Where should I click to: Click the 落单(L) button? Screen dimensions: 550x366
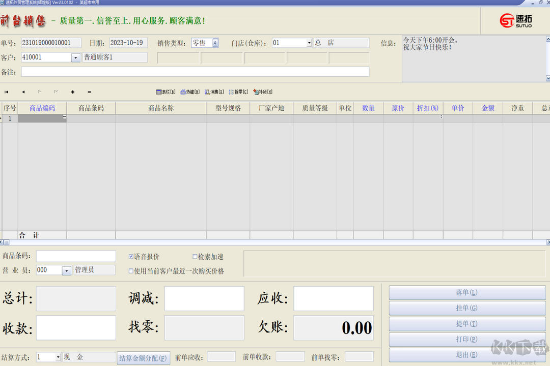click(x=466, y=293)
